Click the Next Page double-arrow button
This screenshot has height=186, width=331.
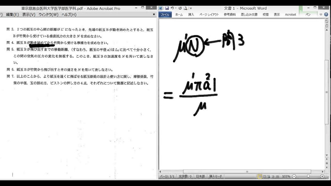327,167
